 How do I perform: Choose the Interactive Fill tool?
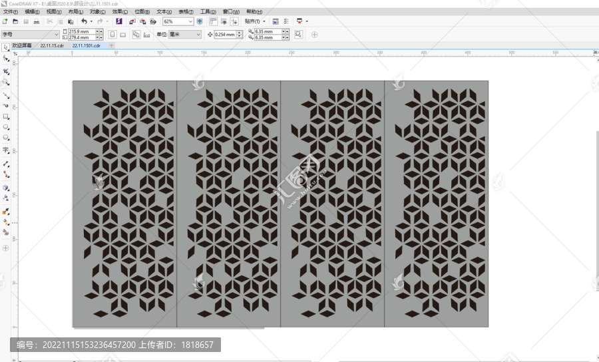[6, 222]
